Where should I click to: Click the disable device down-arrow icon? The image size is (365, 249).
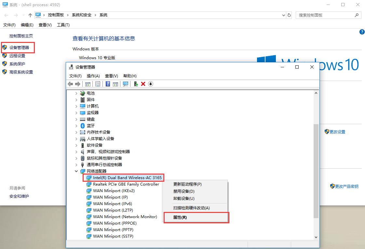click(151, 84)
